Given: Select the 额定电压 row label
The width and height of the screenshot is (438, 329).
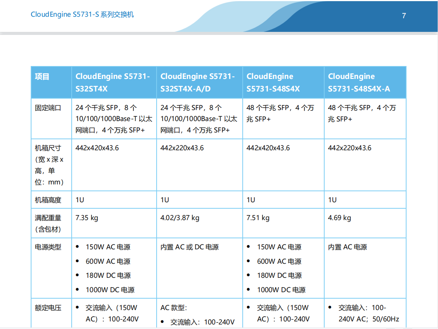Looking at the screenshot, I should 48,308.
